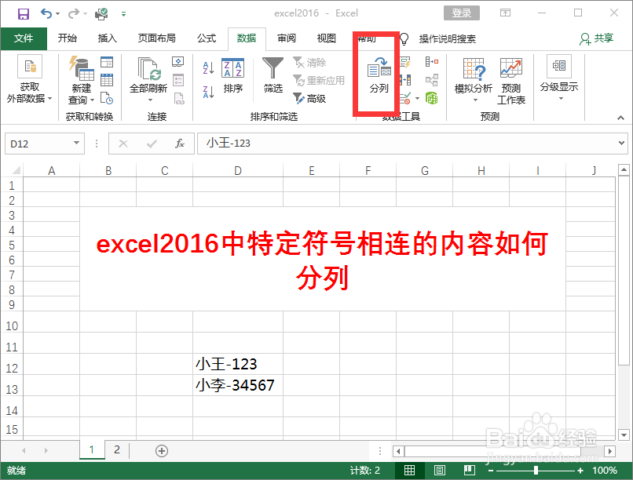Switch to Page Layout view
This screenshot has height=480, width=633.
439,470
